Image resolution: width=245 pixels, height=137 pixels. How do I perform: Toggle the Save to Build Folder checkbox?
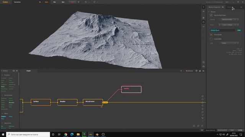[x=211, y=15]
